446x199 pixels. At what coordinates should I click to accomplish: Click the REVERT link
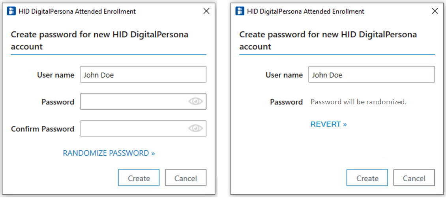[x=328, y=124]
